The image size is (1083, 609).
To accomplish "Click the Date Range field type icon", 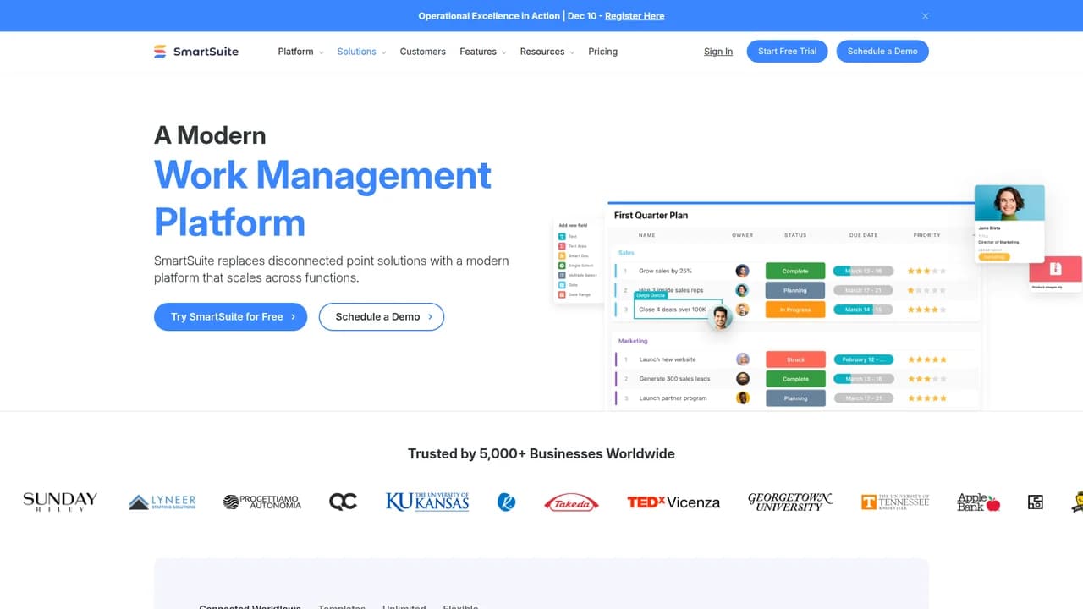I will coord(562,294).
